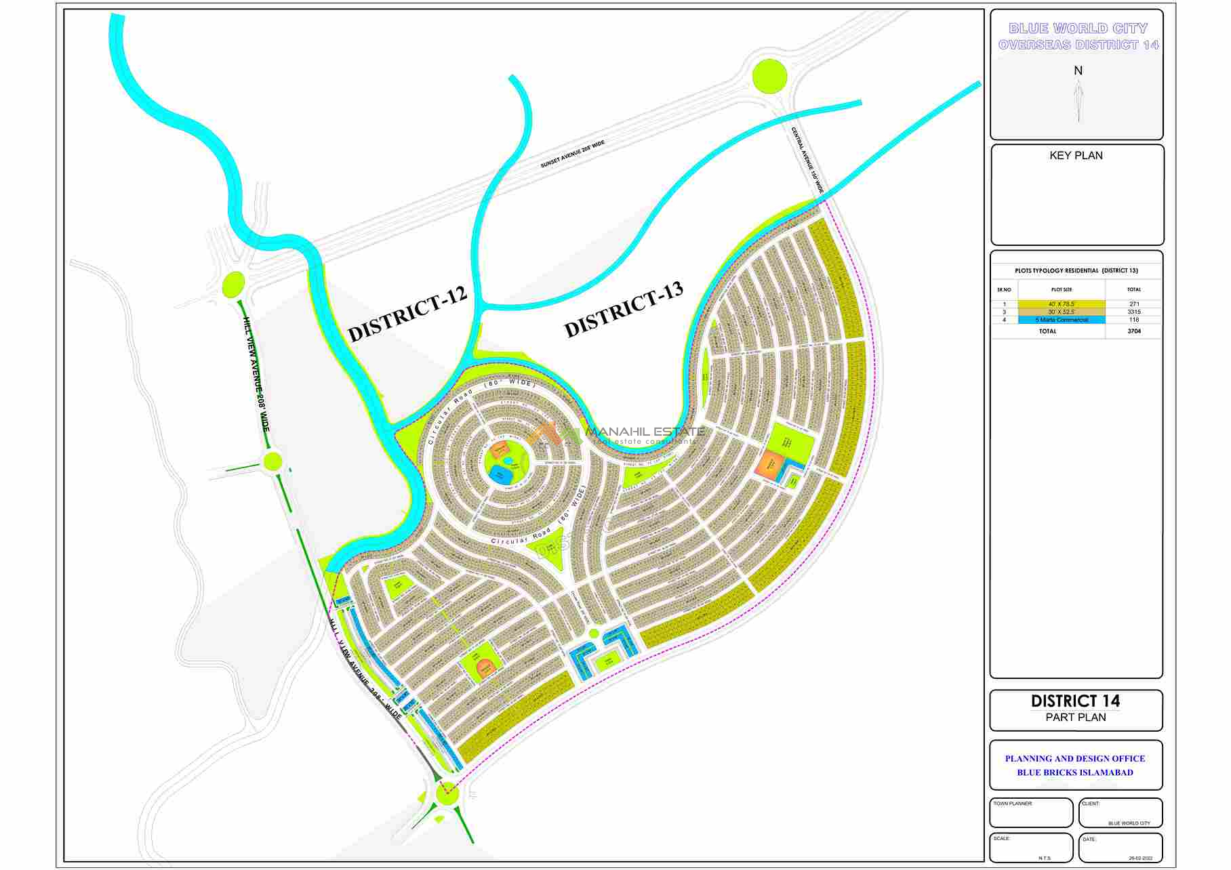Click the plot count value 3315
Screen dimensions: 1231x870
[x=1134, y=312]
